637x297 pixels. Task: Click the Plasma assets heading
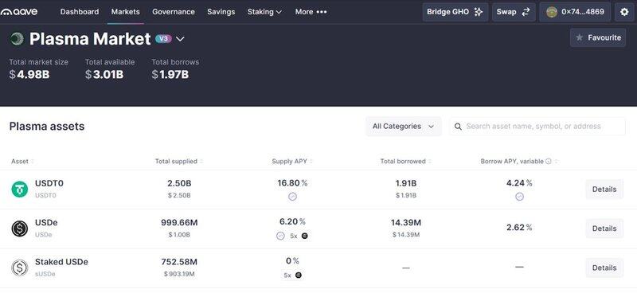[47, 127]
